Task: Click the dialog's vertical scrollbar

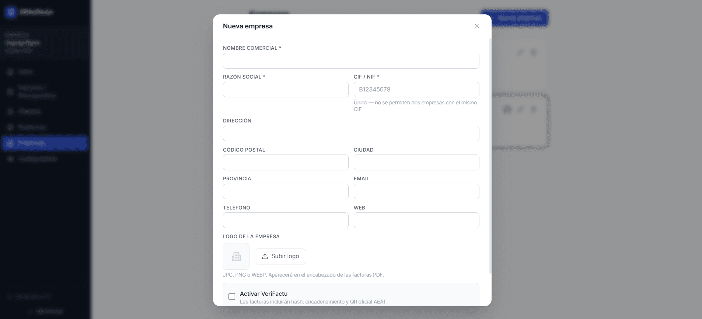Action: pyautogui.click(x=490, y=156)
